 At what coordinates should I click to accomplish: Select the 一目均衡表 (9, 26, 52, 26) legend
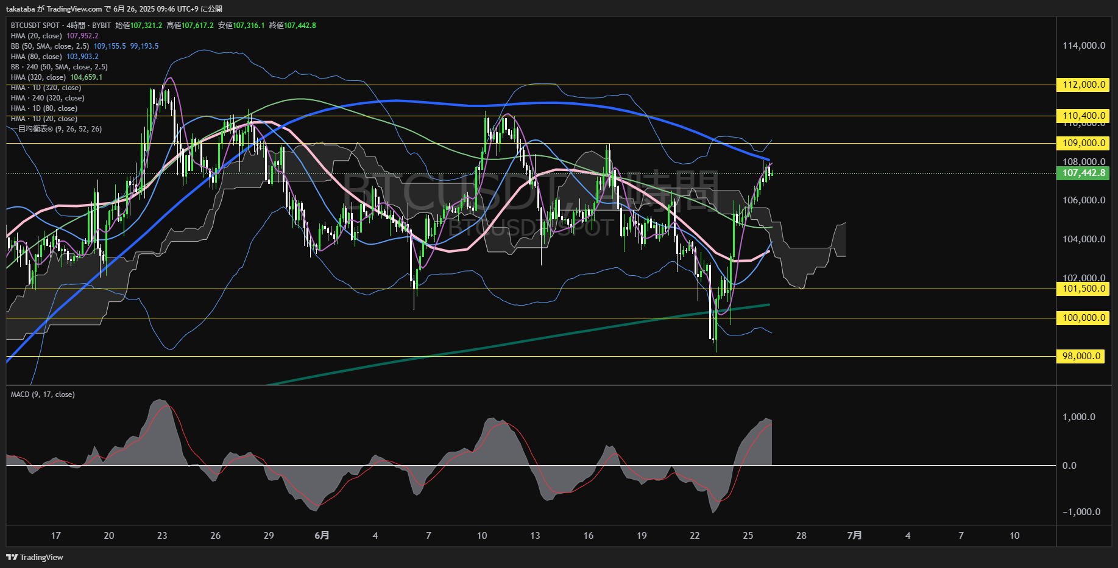pos(56,129)
